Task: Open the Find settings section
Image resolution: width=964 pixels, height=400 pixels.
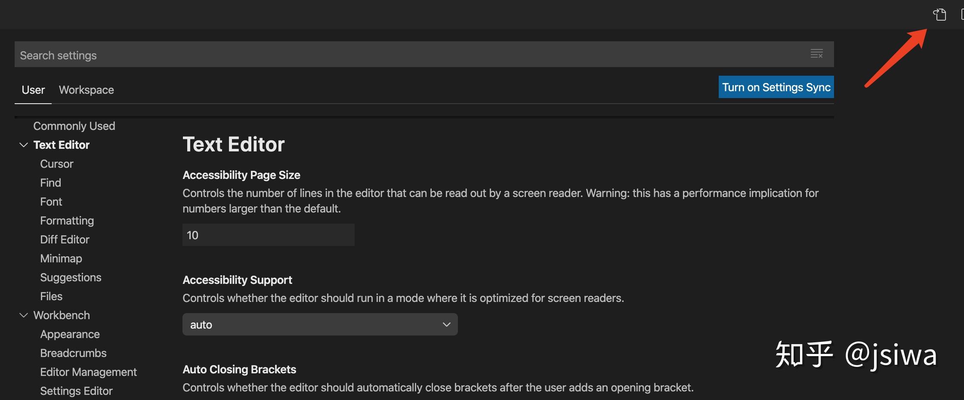Action: [x=50, y=182]
